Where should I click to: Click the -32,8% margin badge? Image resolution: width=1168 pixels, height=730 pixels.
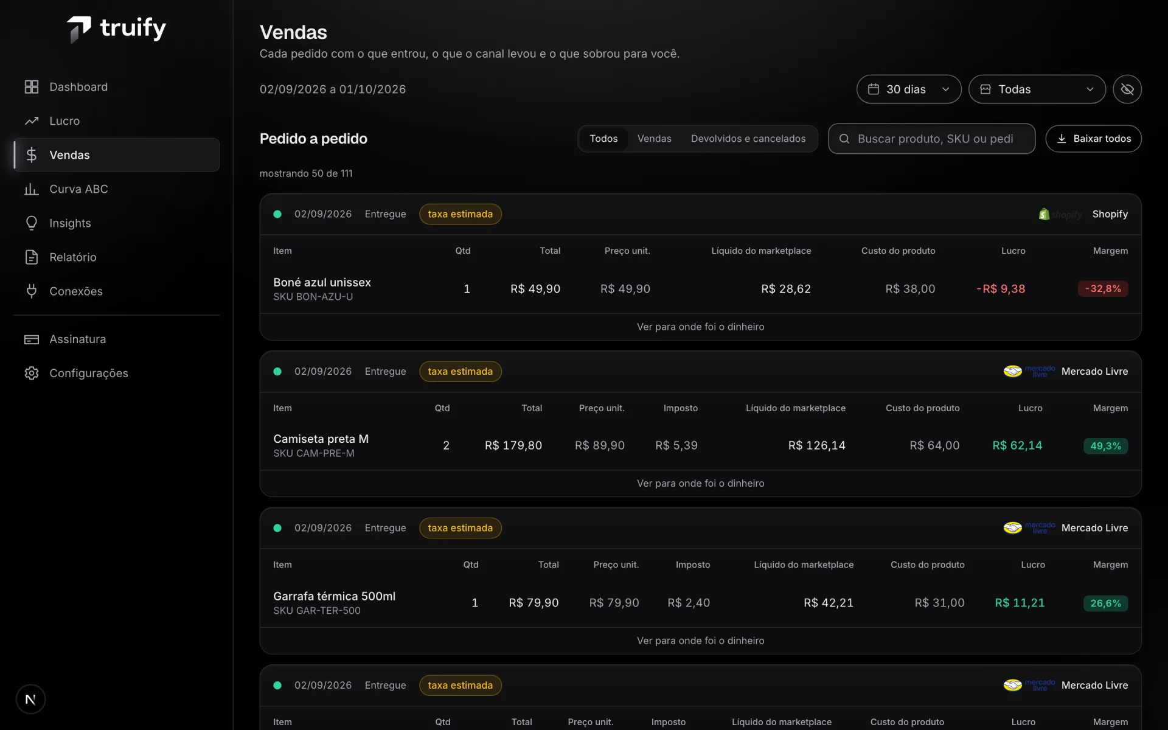pos(1103,289)
